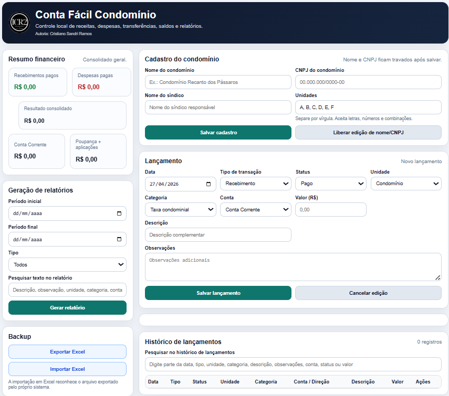Viewport: 449px width, 396px height.
Task: Click the ICR2 logo in header
Action: click(20, 23)
